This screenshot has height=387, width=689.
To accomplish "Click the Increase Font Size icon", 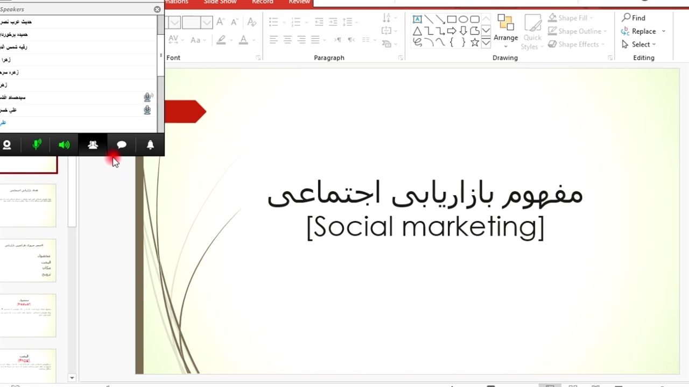I will [x=220, y=23].
